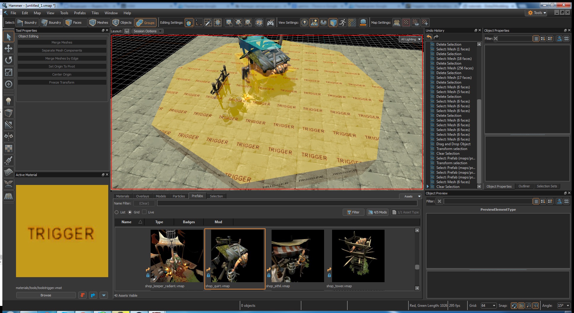Toggle the light bulb lighting view setting
This screenshot has height=313, width=574.
pos(304,23)
